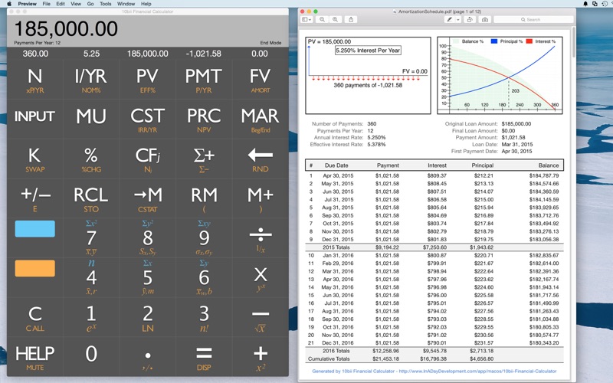Tap the PMT key on the calculator
This screenshot has height=383, width=613.
pyautogui.click(x=204, y=80)
